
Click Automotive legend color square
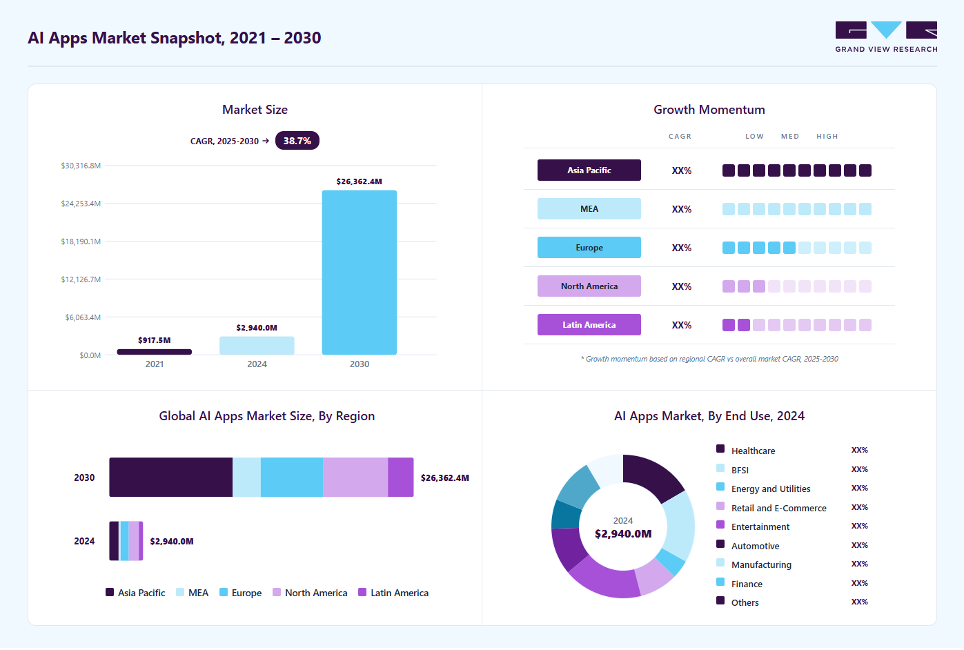pyautogui.click(x=720, y=544)
